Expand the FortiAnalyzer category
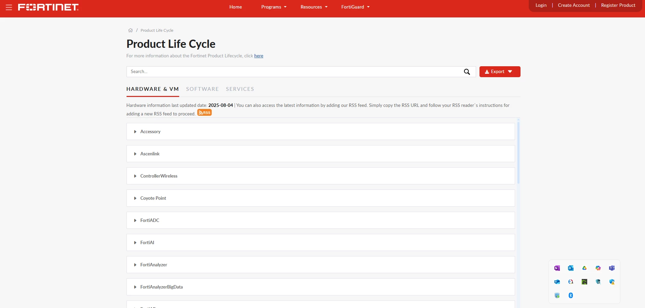645x308 pixels. point(320,265)
